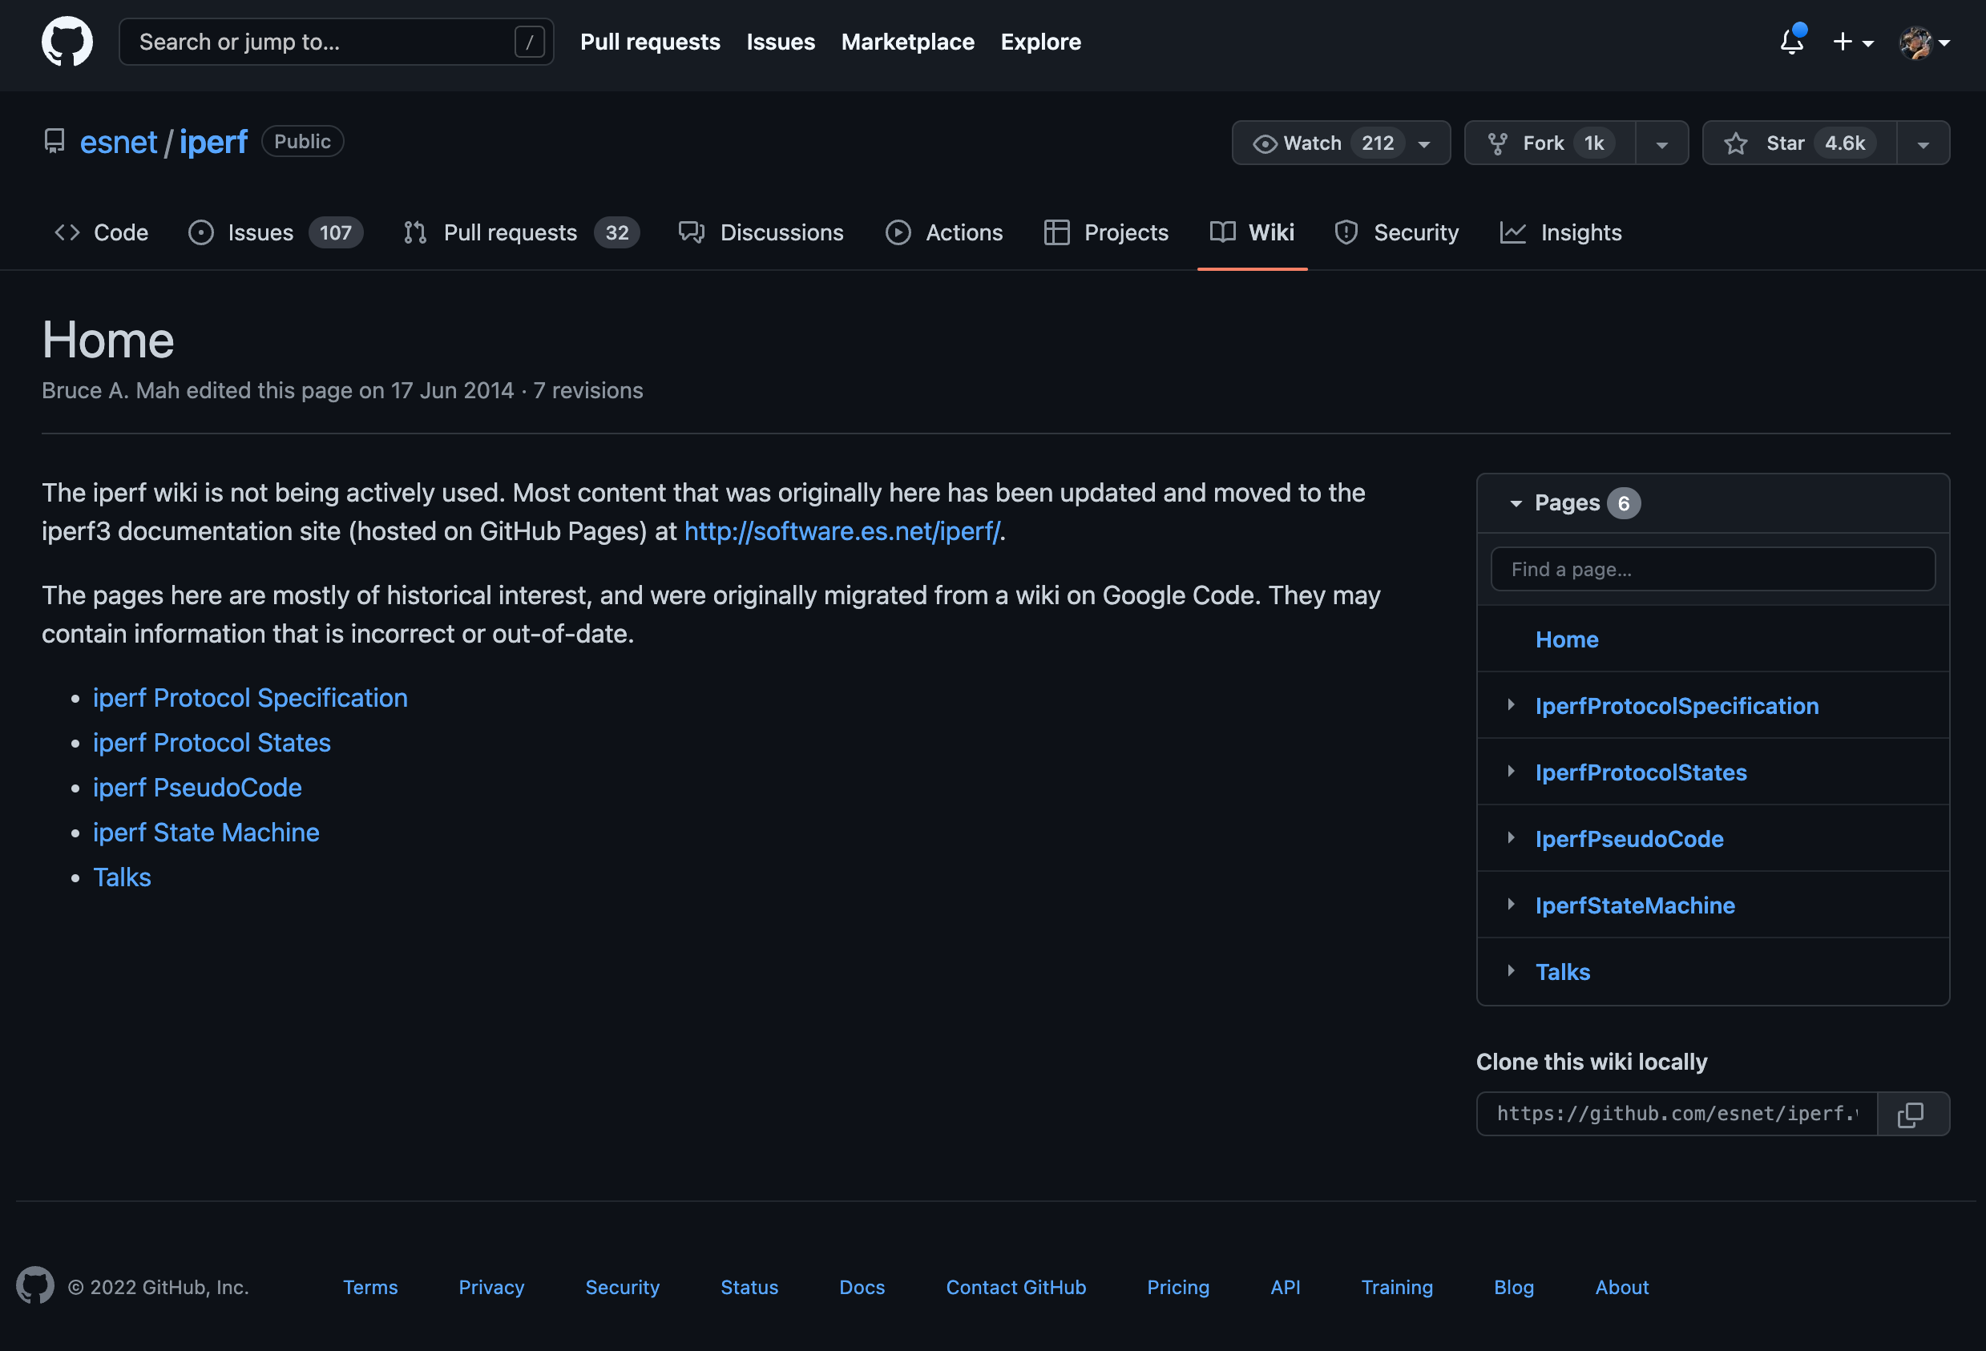Open the iperf PseudoCode link
This screenshot has height=1351, width=1986.
[196, 787]
